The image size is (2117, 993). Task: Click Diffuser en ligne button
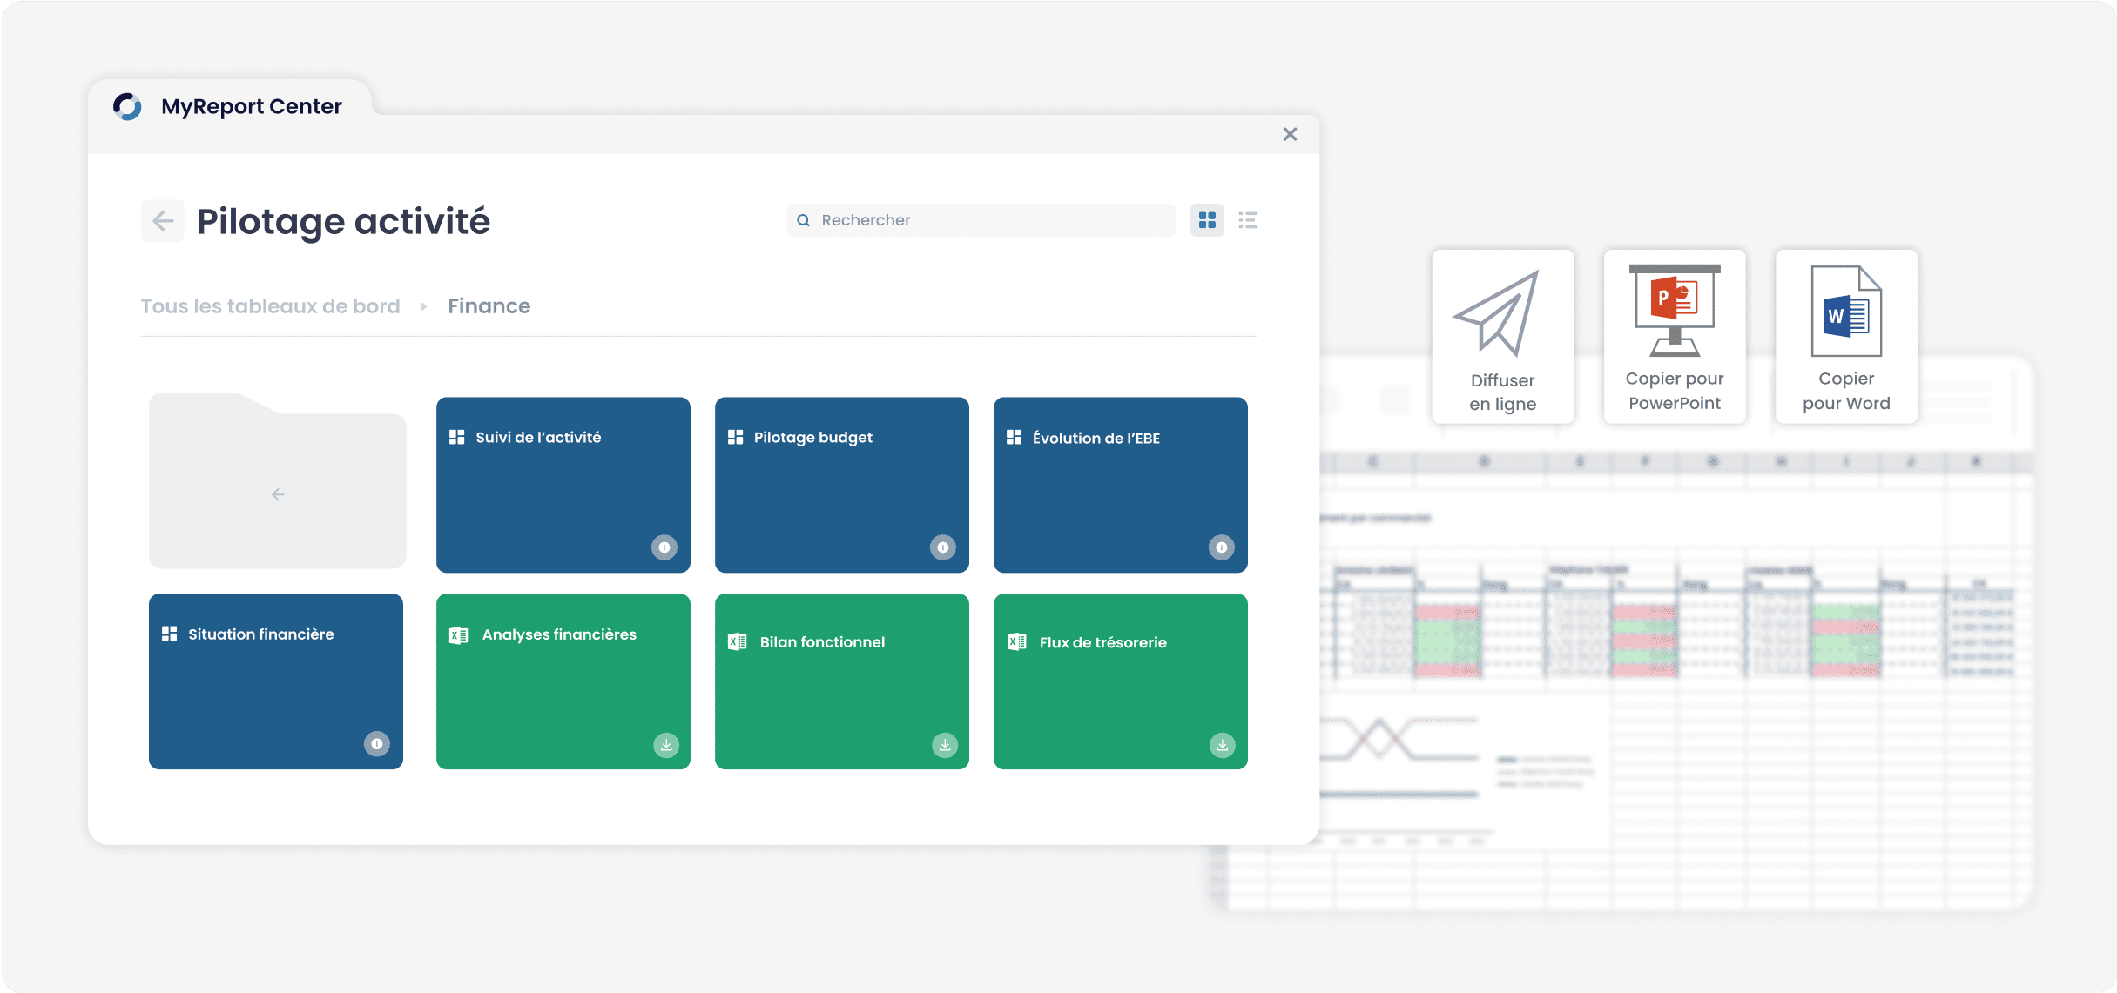pyautogui.click(x=1503, y=337)
